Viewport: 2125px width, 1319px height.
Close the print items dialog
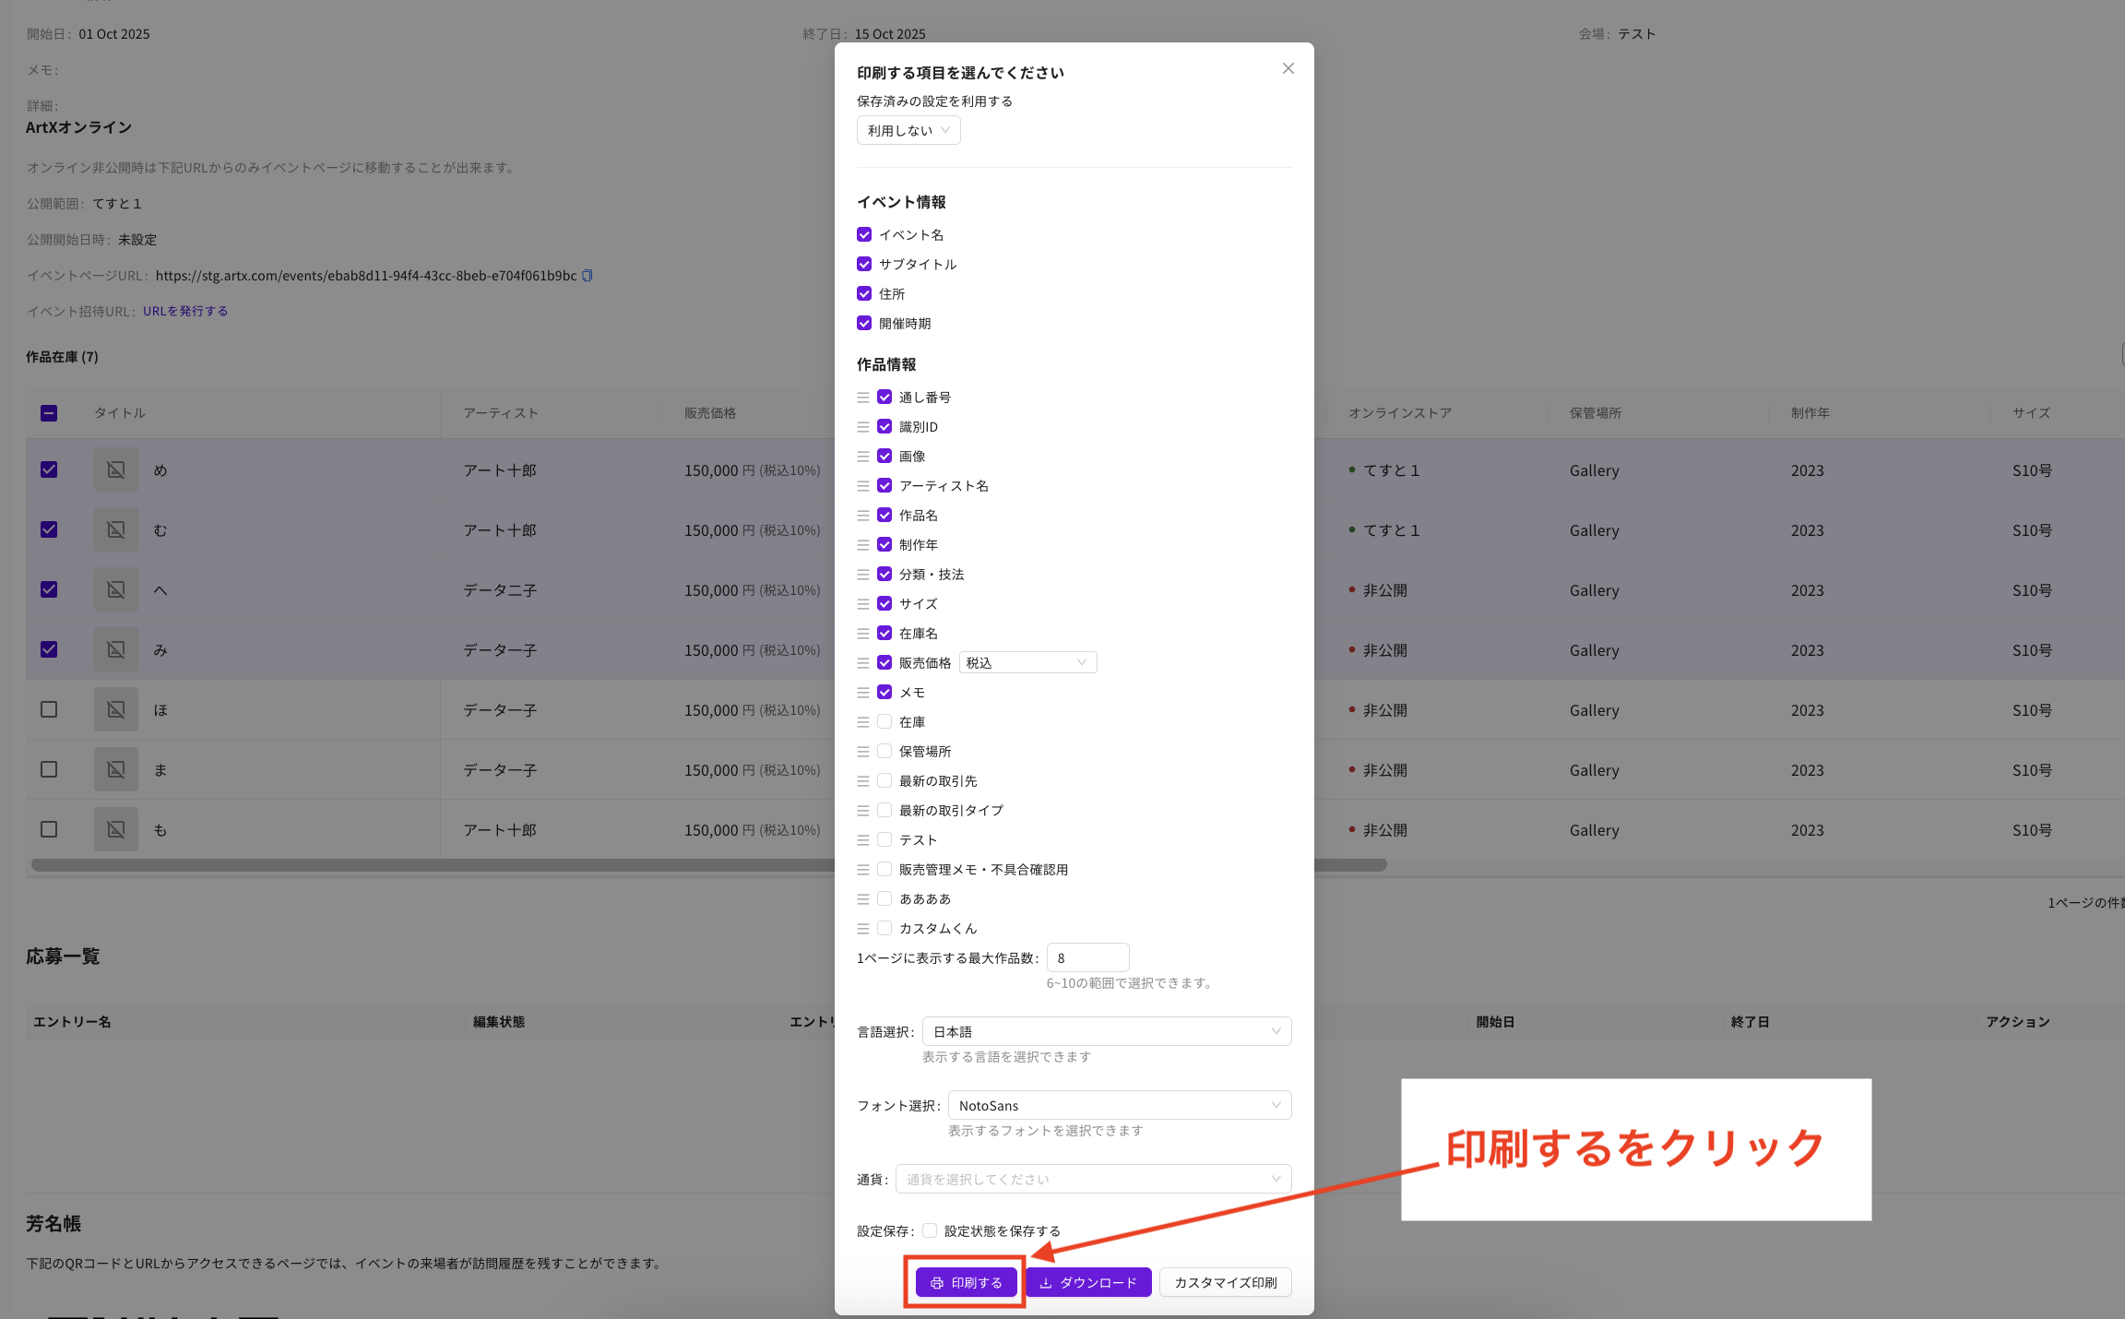tap(1288, 69)
